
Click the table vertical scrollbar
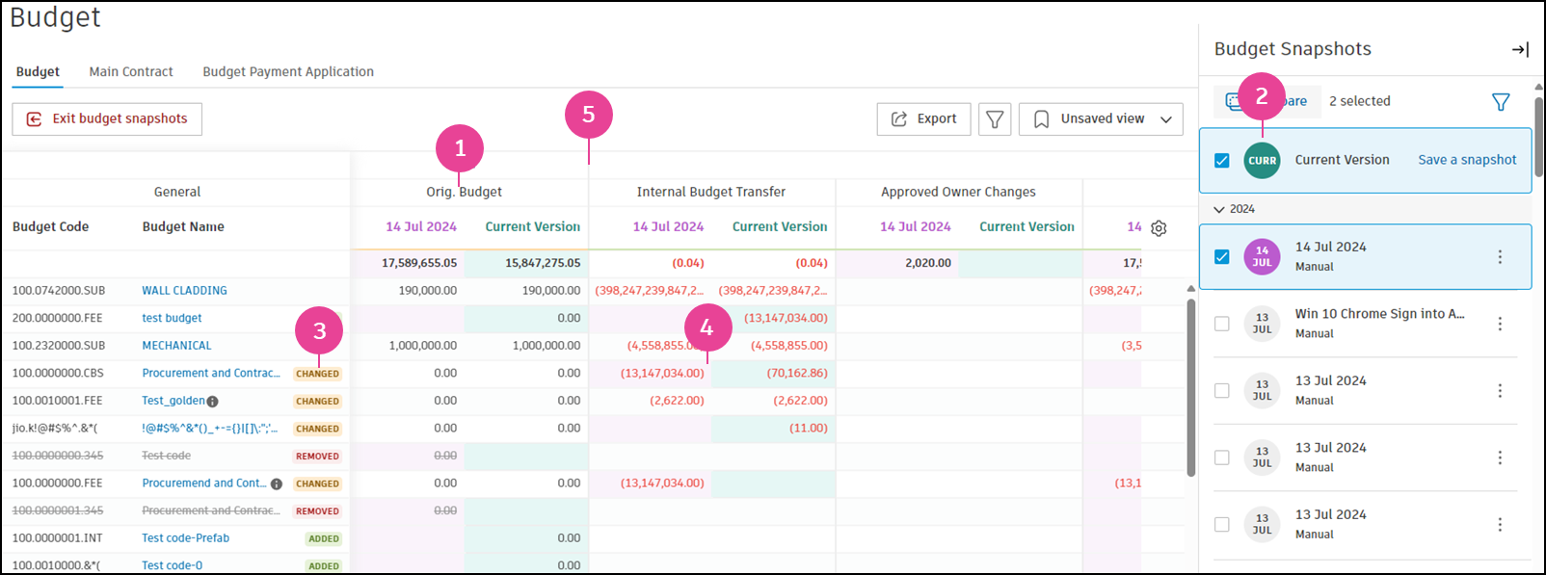pos(1190,385)
